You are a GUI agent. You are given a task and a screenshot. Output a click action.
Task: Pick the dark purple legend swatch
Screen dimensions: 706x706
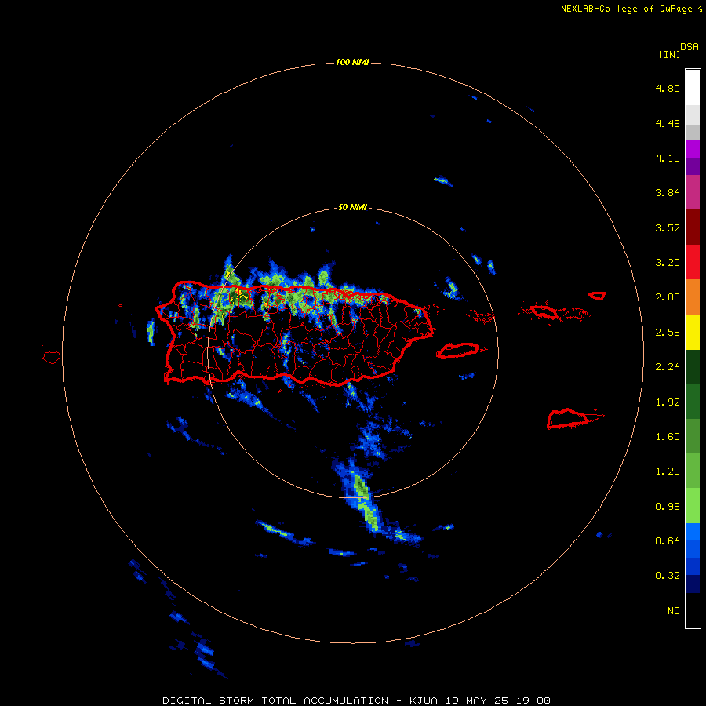(693, 166)
